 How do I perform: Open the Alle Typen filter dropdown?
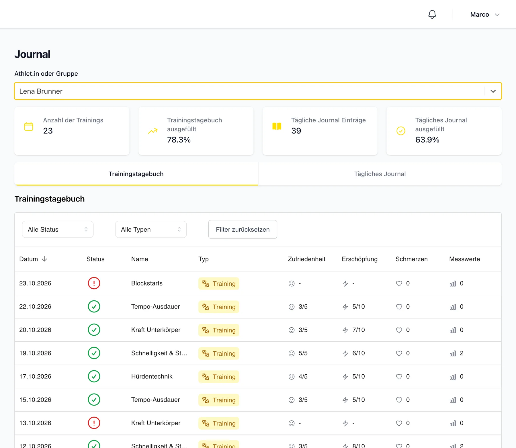click(151, 229)
